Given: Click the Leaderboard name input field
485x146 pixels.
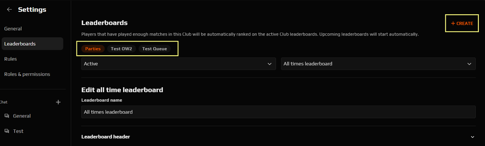Looking at the screenshot, I should [278, 112].
